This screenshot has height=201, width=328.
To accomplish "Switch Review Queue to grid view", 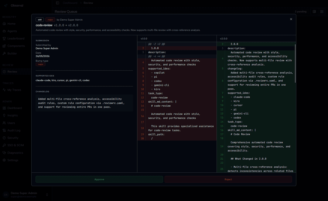I will coord(322,12).
